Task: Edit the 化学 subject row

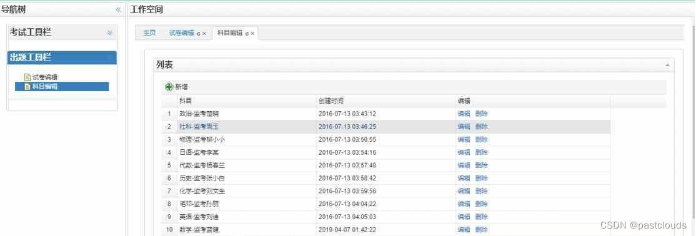Action: click(x=464, y=191)
